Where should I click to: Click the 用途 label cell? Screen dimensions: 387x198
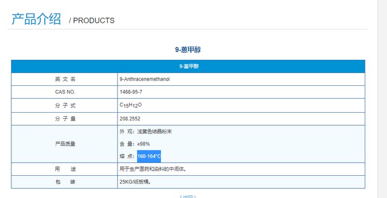point(64,170)
